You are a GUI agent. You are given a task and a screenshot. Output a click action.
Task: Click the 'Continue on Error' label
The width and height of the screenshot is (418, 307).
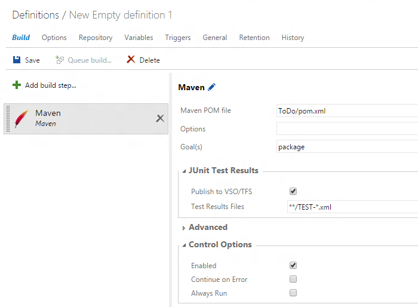[x=219, y=280]
